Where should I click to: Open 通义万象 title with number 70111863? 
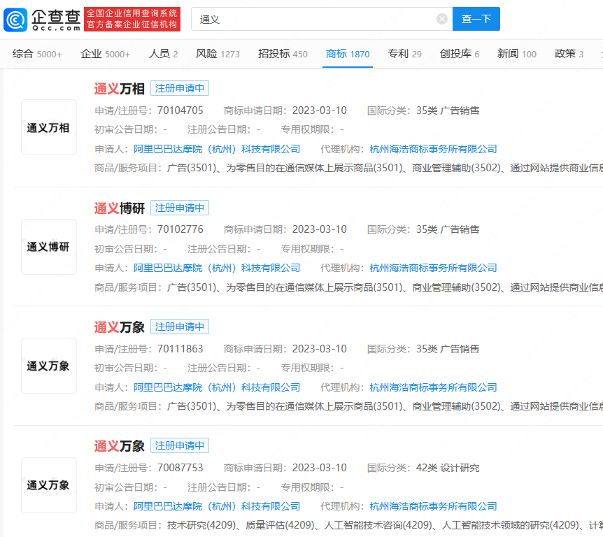[x=119, y=327]
